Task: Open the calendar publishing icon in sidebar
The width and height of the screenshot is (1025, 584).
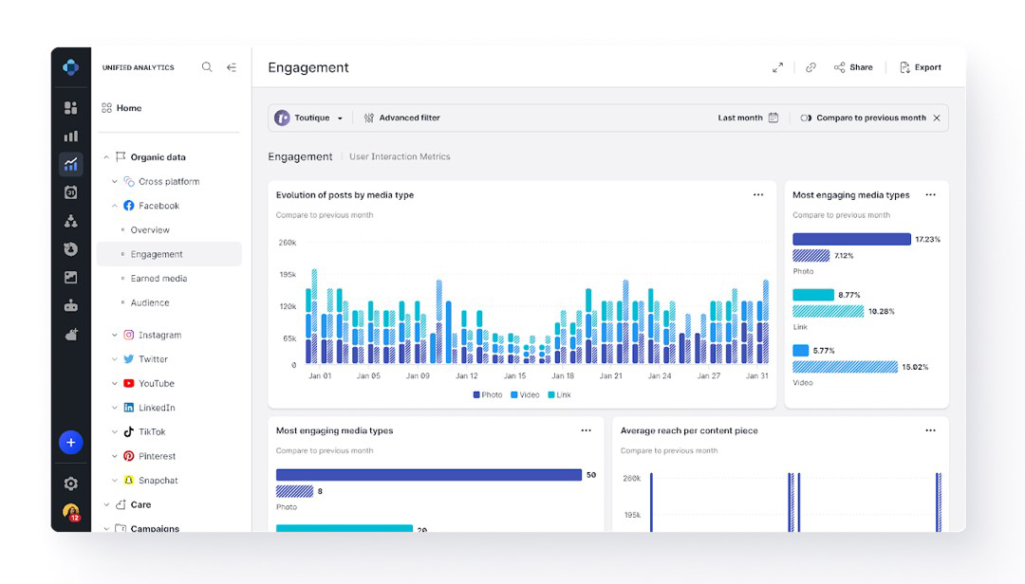Action: coord(70,192)
